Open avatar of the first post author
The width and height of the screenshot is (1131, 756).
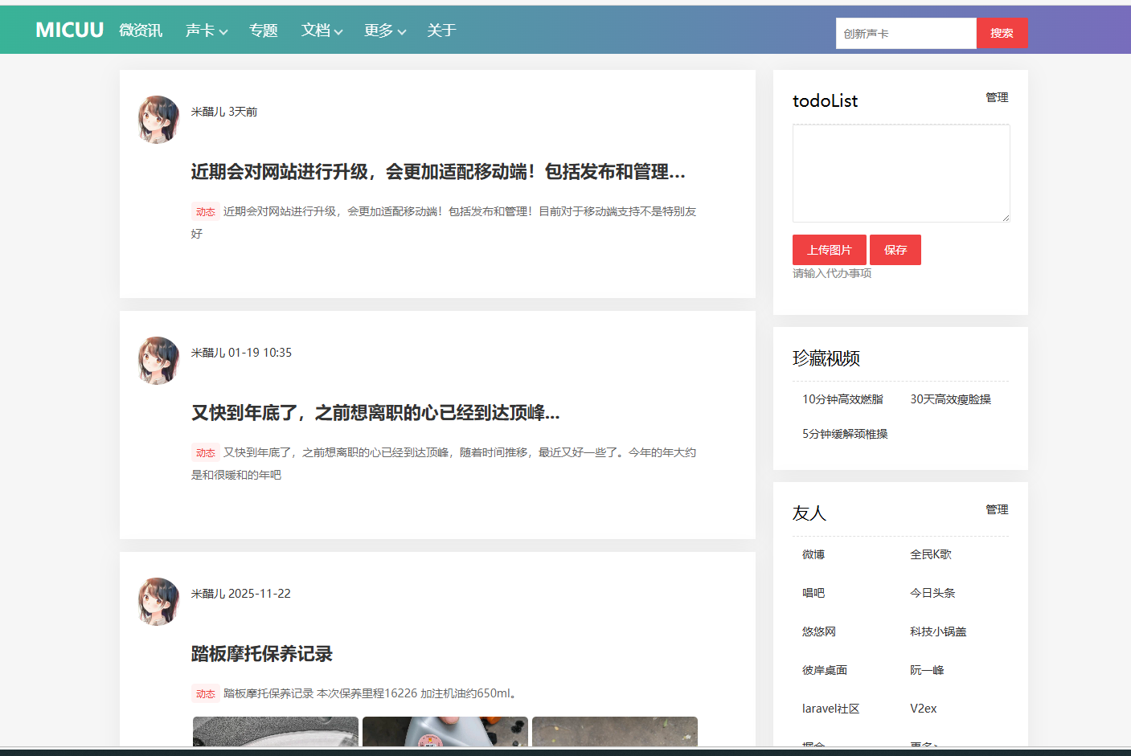pyautogui.click(x=158, y=120)
